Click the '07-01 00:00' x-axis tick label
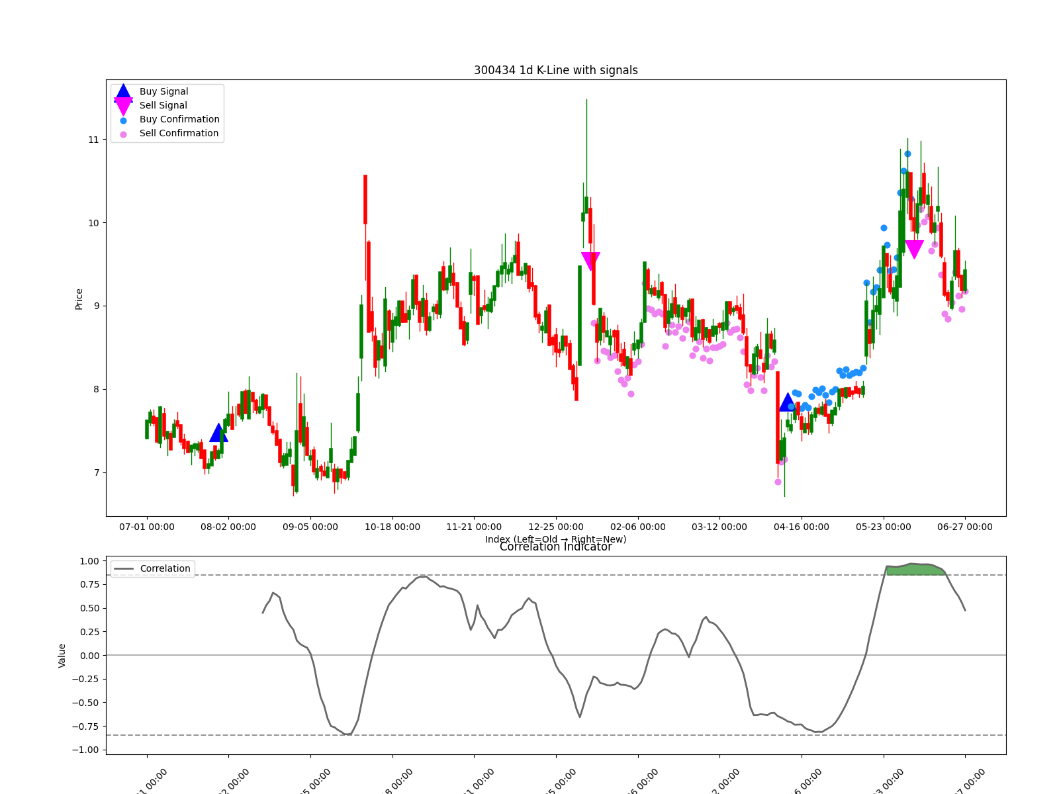The image size is (1059, 794). [147, 527]
